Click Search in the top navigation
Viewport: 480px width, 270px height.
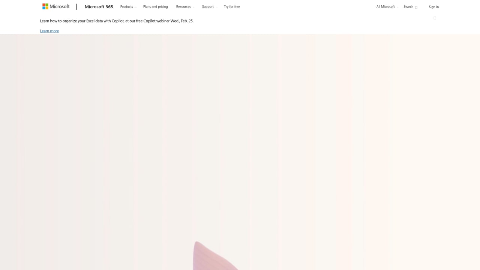pos(408,6)
